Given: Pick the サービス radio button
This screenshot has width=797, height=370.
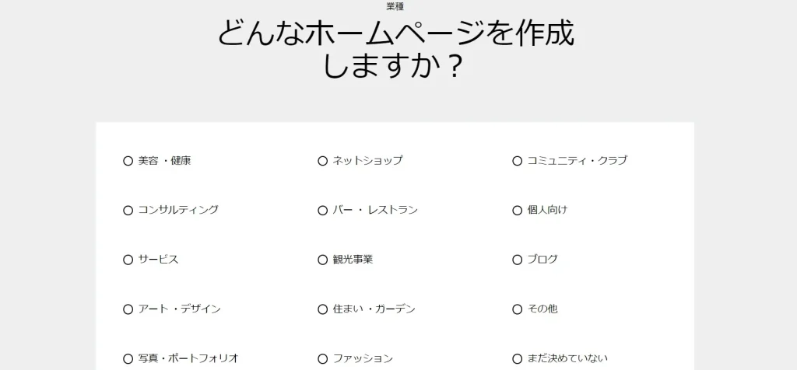Looking at the screenshot, I should [x=128, y=260].
